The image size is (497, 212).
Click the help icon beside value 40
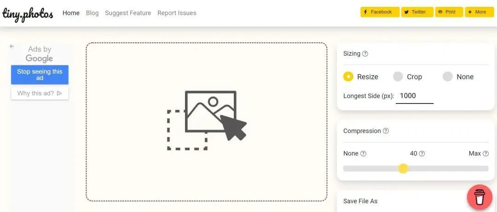pyautogui.click(x=422, y=154)
